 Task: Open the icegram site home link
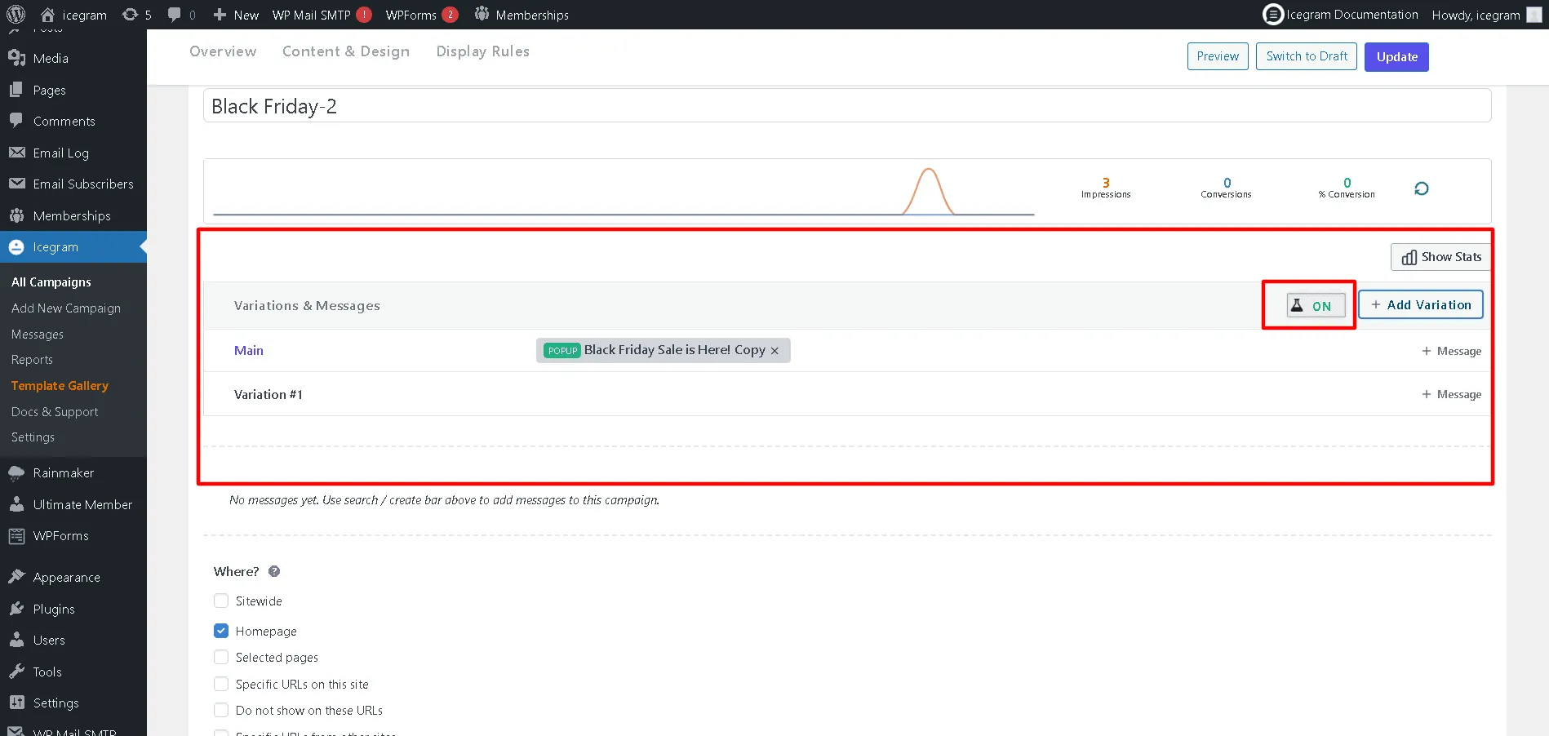(x=73, y=15)
